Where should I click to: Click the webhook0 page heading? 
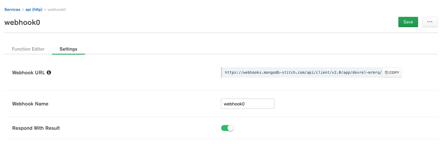22,23
